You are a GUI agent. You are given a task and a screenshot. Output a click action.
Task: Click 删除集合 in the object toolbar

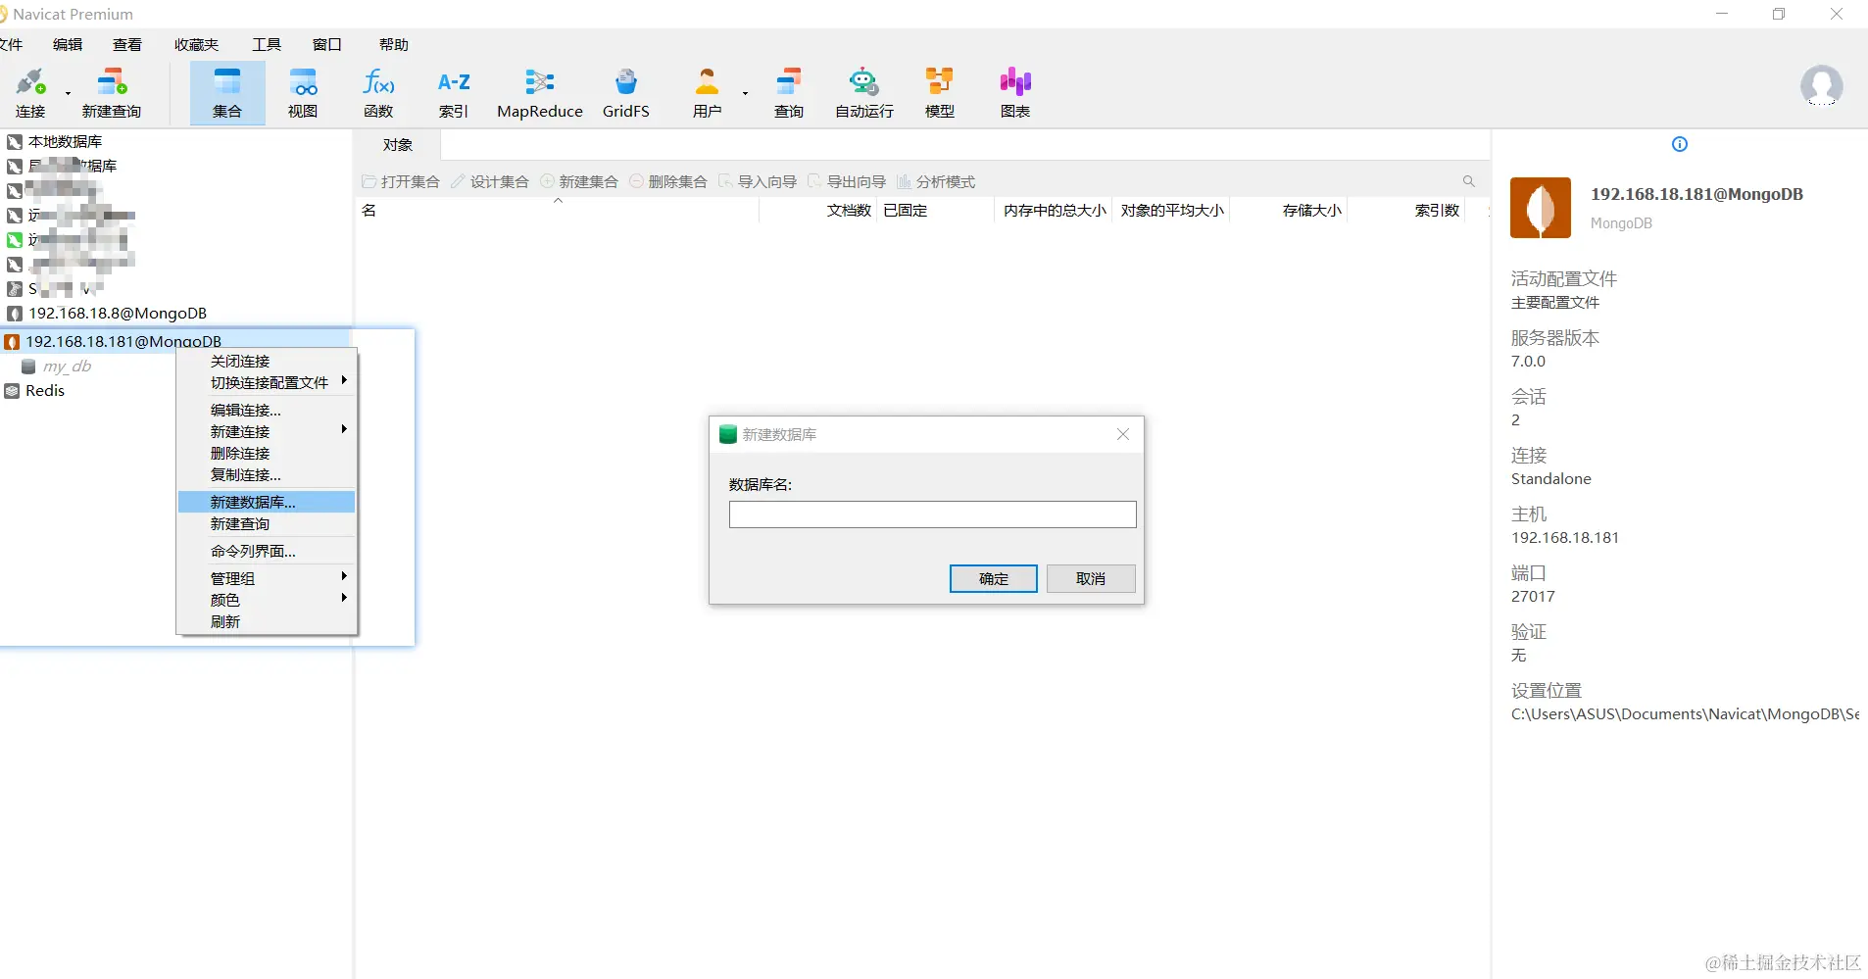(x=668, y=181)
